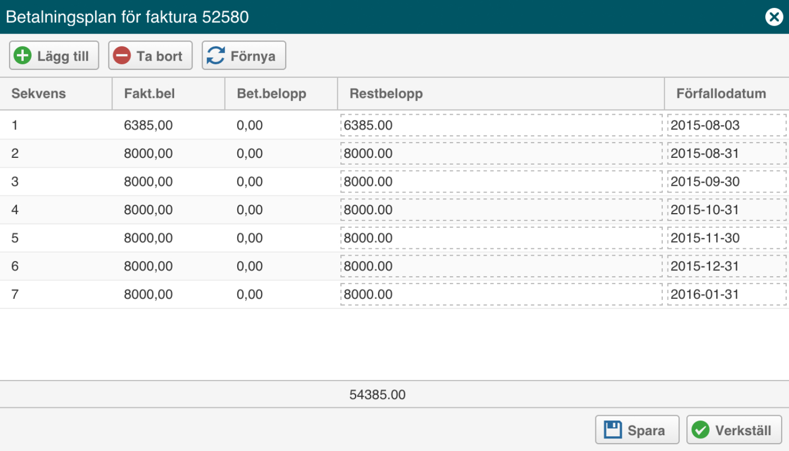Click the Ta bort button
Screen dimensions: 789x451
[150, 55]
